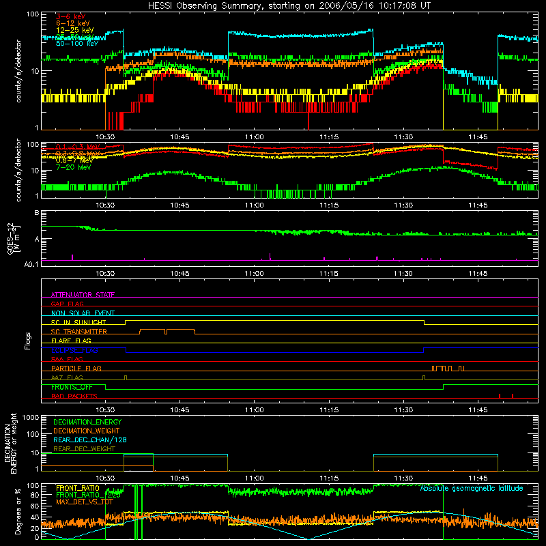The width and height of the screenshot is (546, 546).
Task: Click the AAZ_FLAG label
Action: pos(67,377)
